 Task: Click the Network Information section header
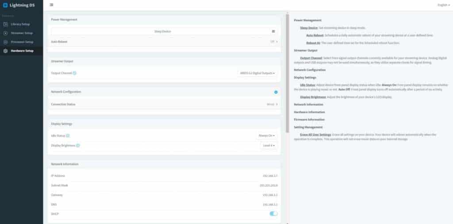tap(65, 164)
